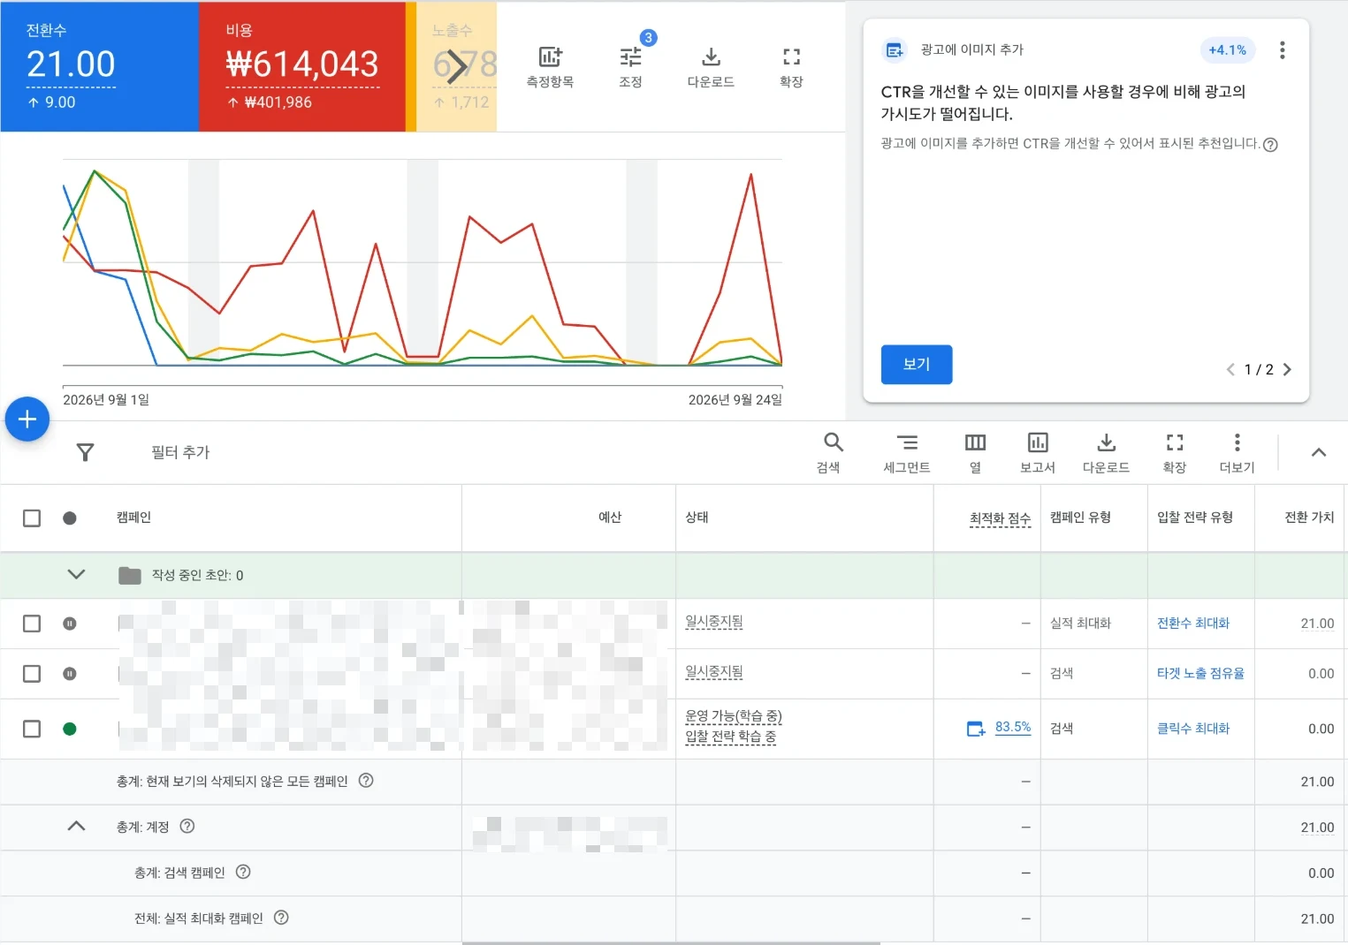Image resolution: width=1348 pixels, height=945 pixels.
Task: Collapse the 총계: 계정 totals section
Action: click(x=77, y=827)
